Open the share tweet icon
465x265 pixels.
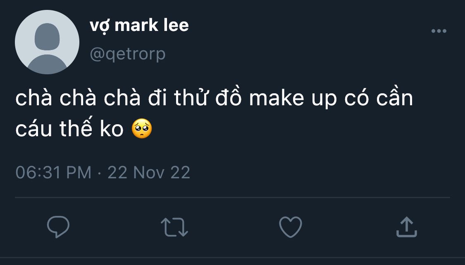[x=407, y=227]
